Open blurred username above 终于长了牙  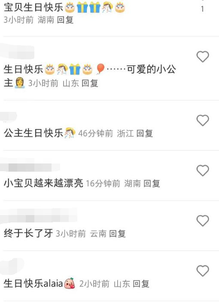39,216
